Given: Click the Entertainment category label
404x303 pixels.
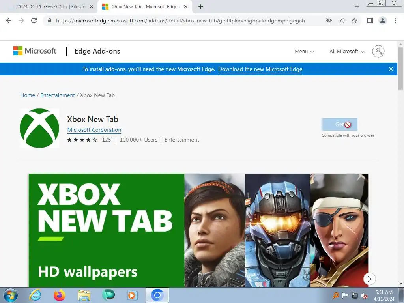Looking at the screenshot, I should tap(181, 140).
